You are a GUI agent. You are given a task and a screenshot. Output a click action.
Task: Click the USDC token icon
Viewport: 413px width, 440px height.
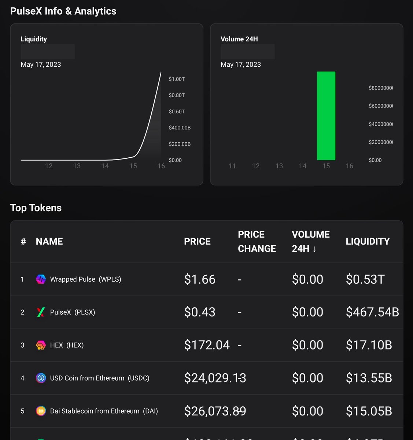(x=41, y=378)
